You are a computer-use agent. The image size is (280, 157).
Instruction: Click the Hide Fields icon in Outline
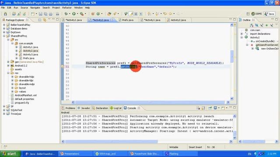click(x=257, y=25)
